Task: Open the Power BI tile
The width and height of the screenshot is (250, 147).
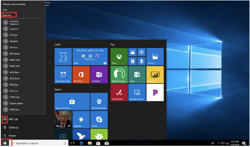Action: click(x=155, y=75)
